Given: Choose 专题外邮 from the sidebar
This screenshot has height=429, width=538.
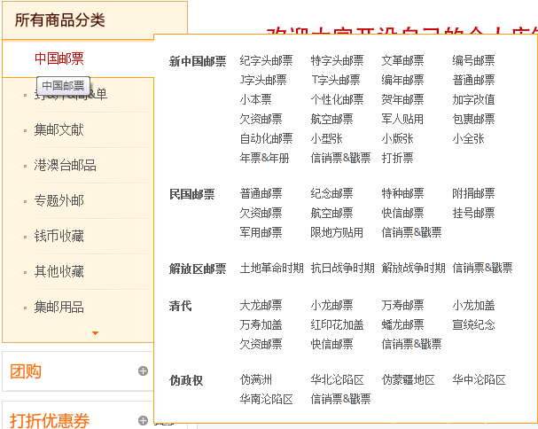Looking at the screenshot, I should click(x=59, y=201).
